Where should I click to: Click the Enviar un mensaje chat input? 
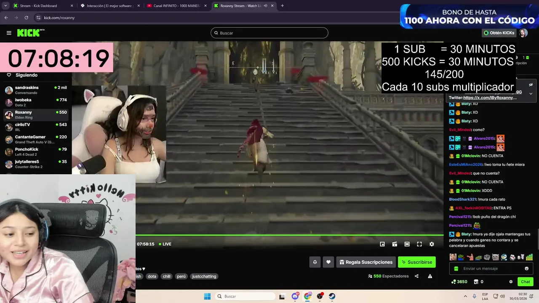coord(491,268)
